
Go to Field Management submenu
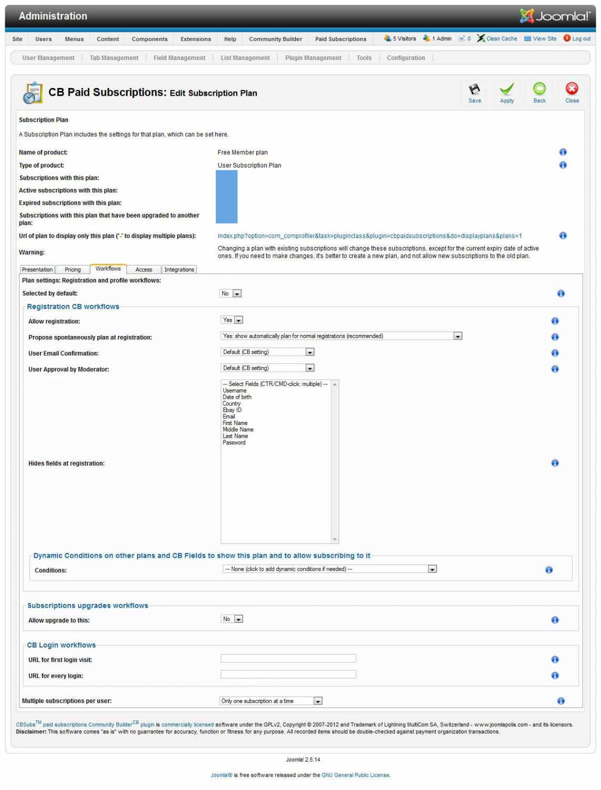coord(179,58)
